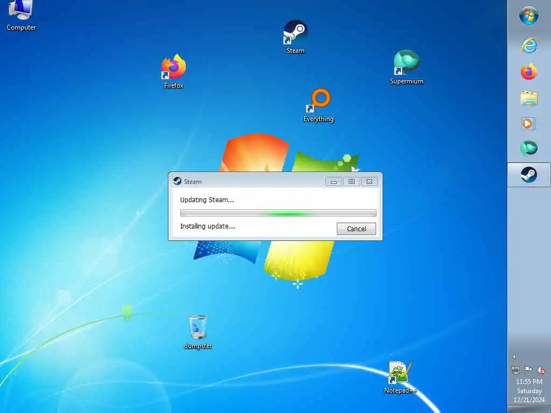This screenshot has height=413, width=551.
Task: Click the 'Updating Steam...' text
Action: point(207,200)
